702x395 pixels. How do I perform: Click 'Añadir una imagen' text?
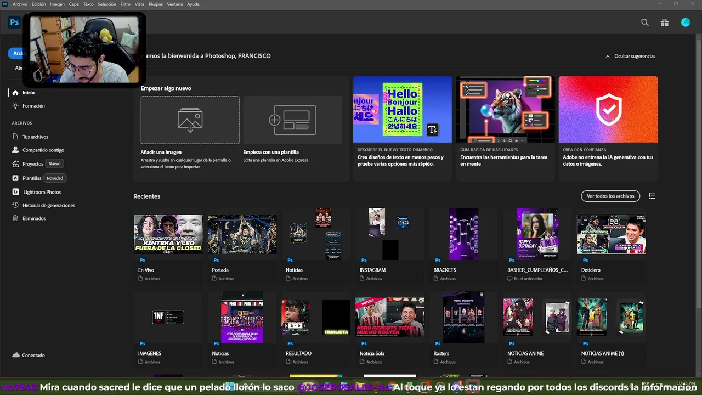pyautogui.click(x=161, y=152)
